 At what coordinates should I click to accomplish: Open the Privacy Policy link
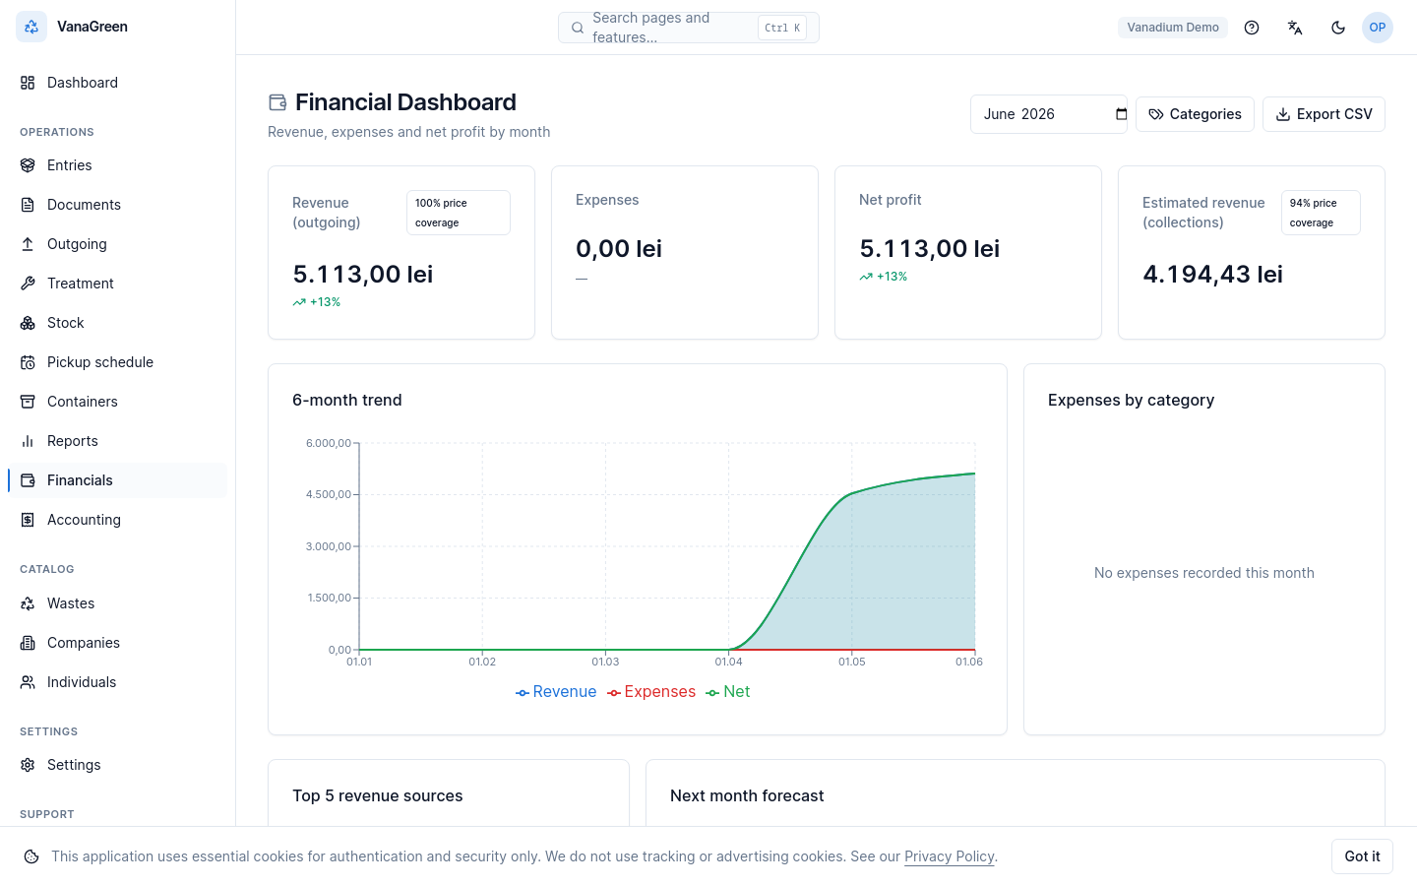click(x=950, y=856)
